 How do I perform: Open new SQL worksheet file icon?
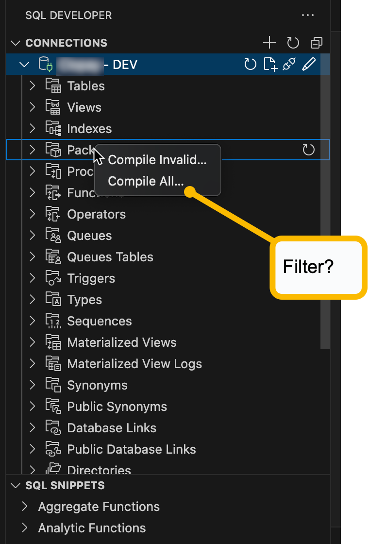[270, 64]
